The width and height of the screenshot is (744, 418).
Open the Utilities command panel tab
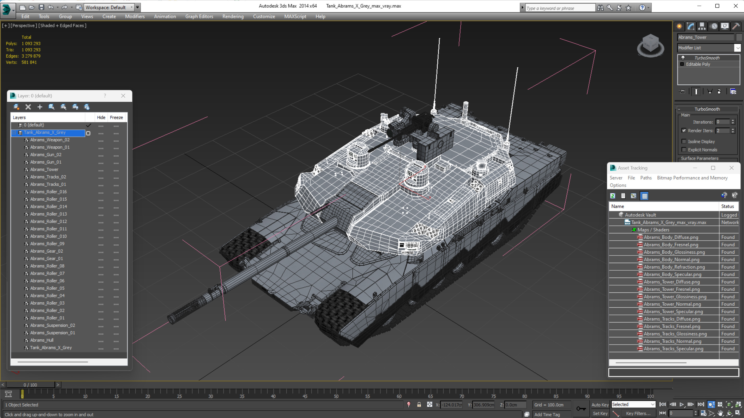tap(736, 26)
